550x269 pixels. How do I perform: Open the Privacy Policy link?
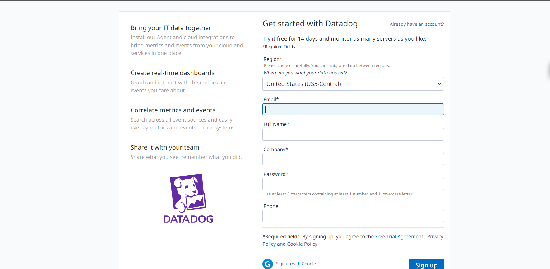click(x=435, y=236)
